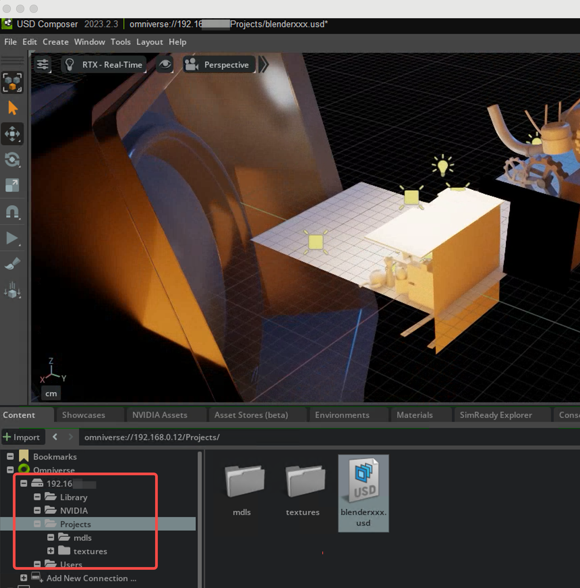580x588 pixels.
Task: Select Bookmarks in the tree
Action: tap(55, 457)
